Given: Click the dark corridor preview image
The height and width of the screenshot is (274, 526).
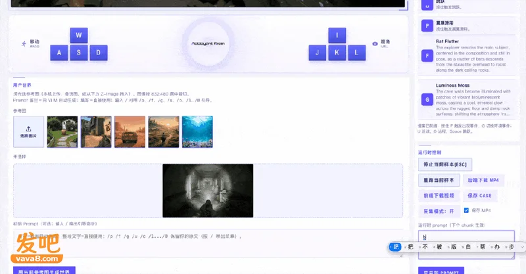Looking at the screenshot, I should pyautogui.click(x=208, y=191).
